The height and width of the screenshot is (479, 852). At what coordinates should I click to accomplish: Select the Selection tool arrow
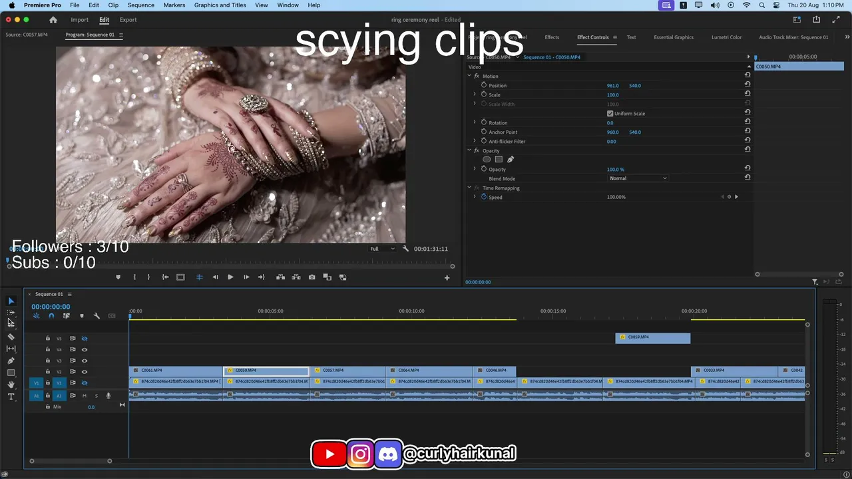[x=11, y=301]
